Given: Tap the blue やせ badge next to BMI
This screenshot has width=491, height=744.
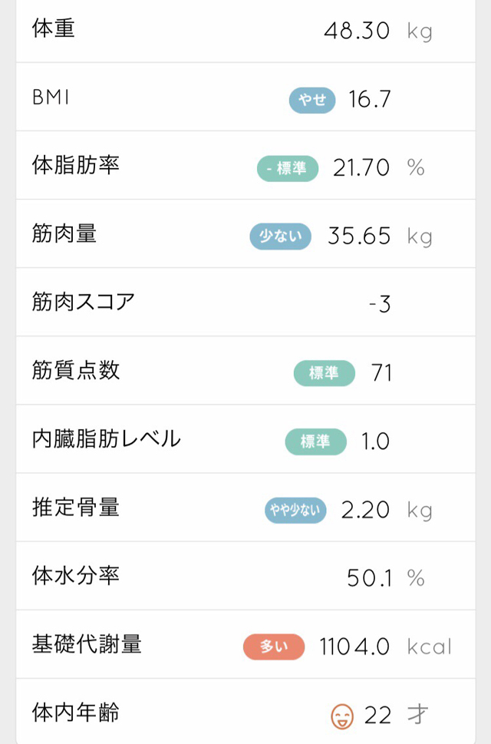Looking at the screenshot, I should click(312, 100).
